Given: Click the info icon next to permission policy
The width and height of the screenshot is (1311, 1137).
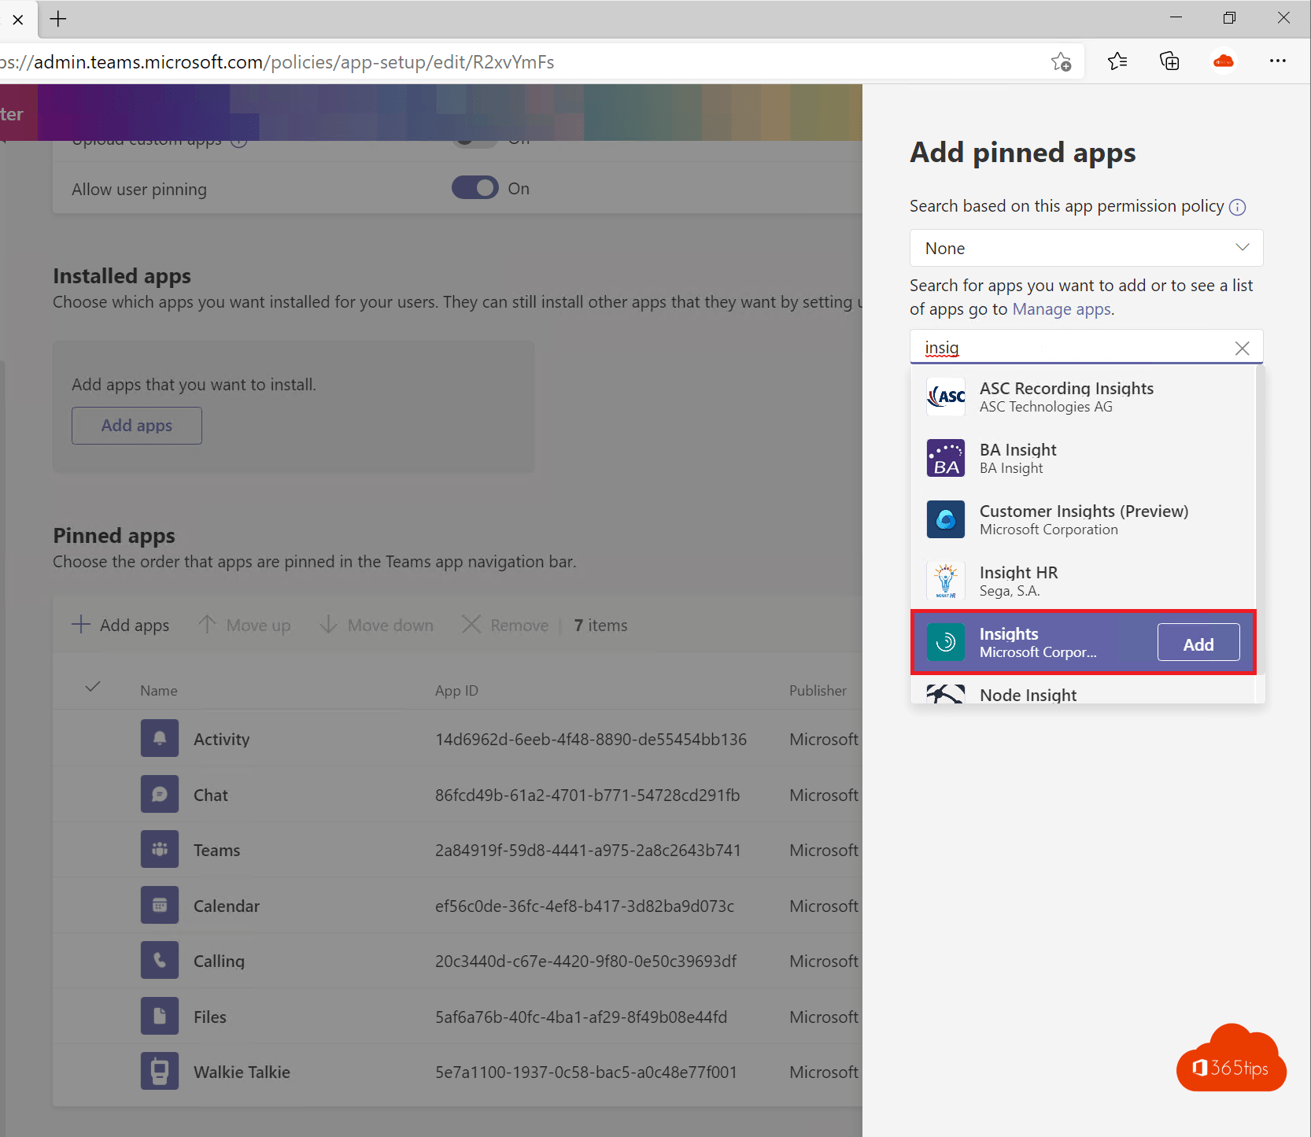Looking at the screenshot, I should [1237, 207].
